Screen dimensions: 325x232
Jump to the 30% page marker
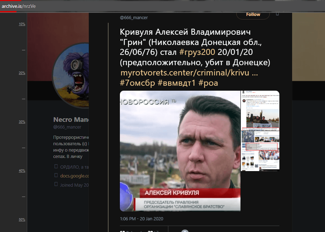[22, 122]
